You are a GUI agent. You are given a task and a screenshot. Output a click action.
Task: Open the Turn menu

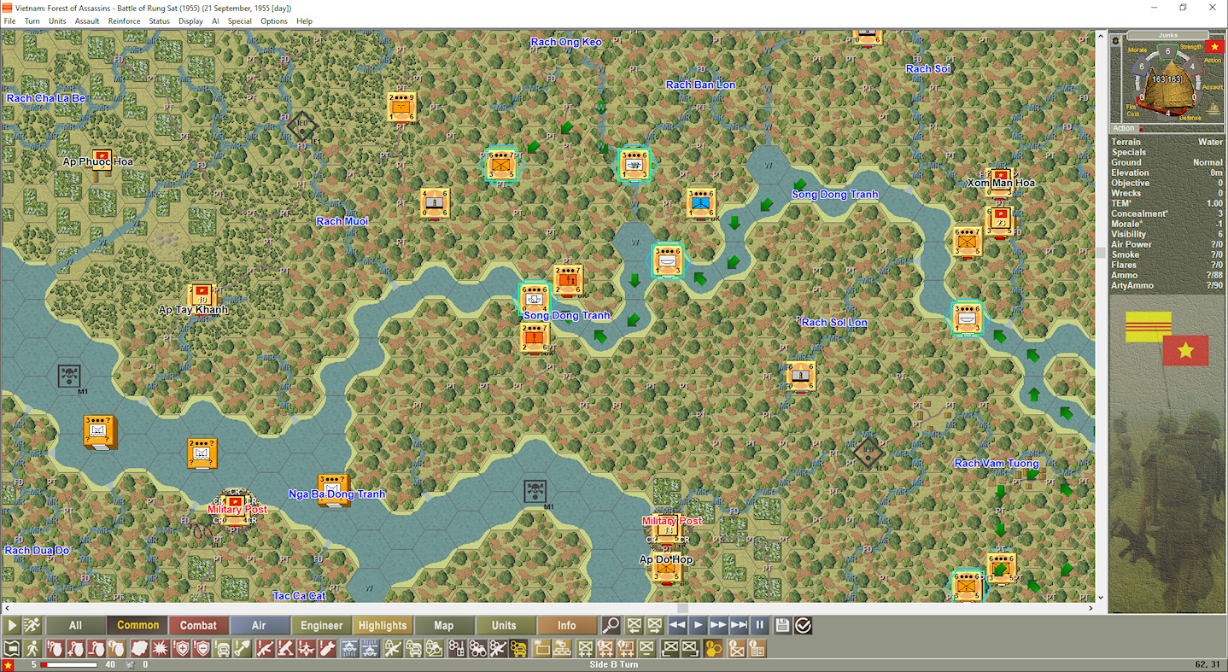(32, 21)
